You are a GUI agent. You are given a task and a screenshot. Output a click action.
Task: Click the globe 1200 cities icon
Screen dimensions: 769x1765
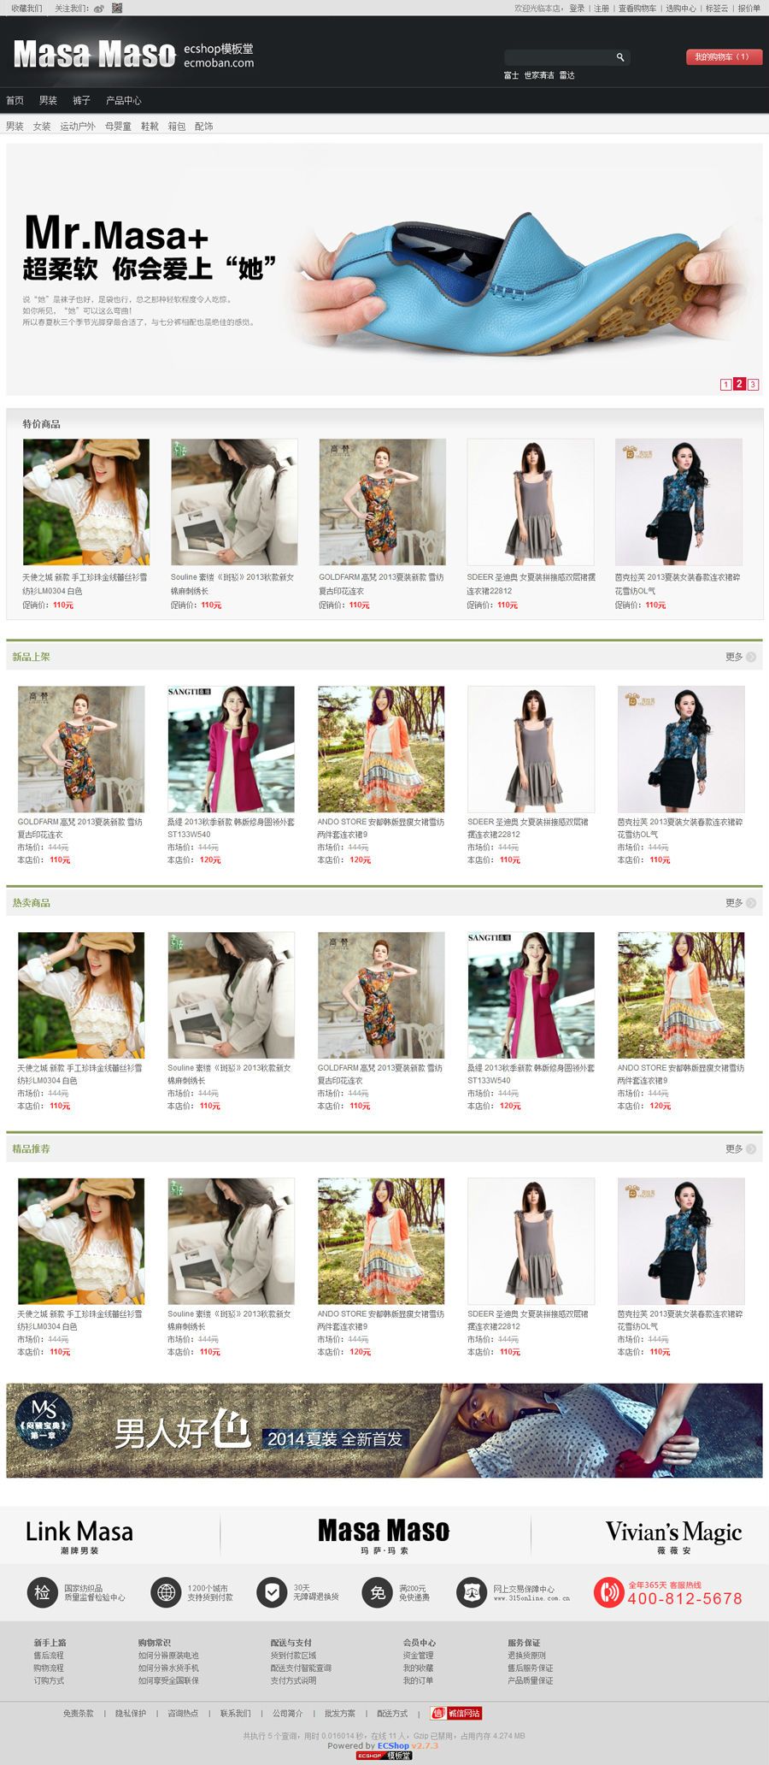pos(166,1591)
